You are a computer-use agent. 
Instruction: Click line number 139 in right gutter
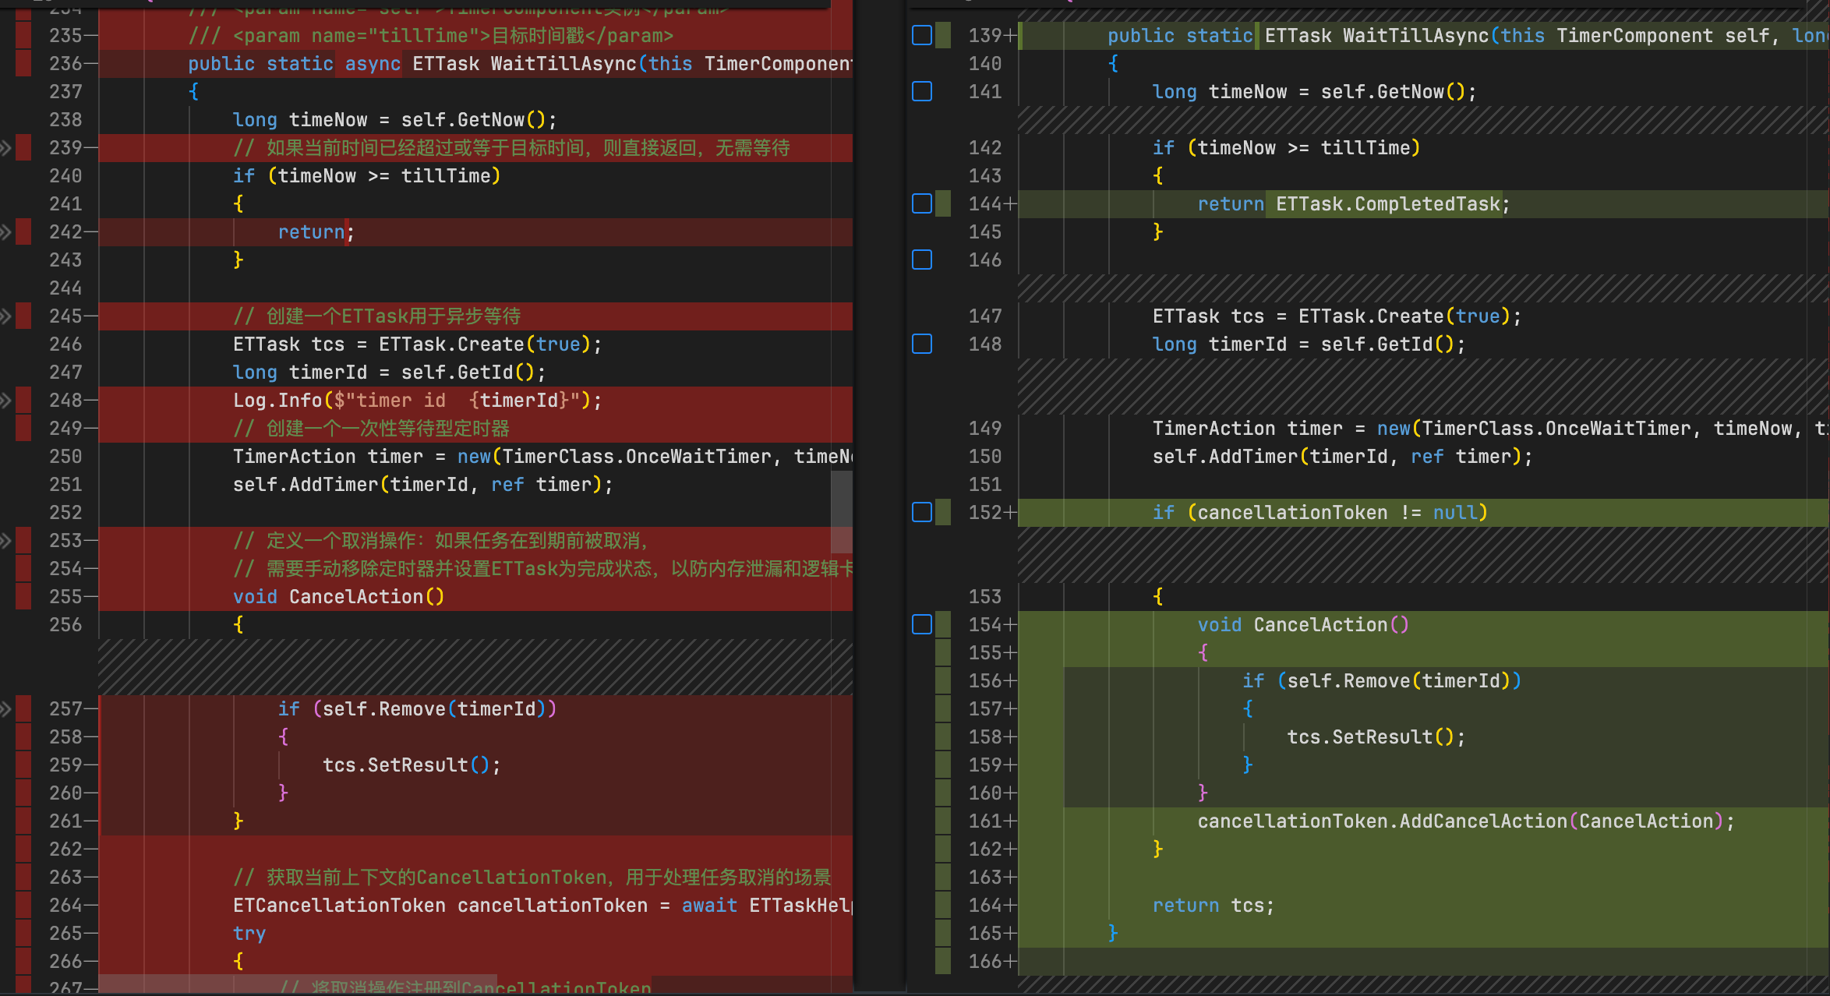pyautogui.click(x=985, y=36)
